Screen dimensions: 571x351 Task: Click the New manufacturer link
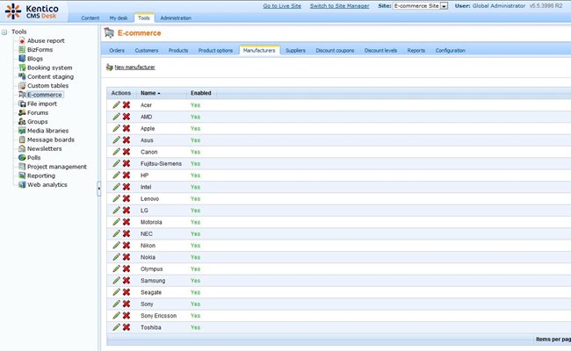pos(134,68)
